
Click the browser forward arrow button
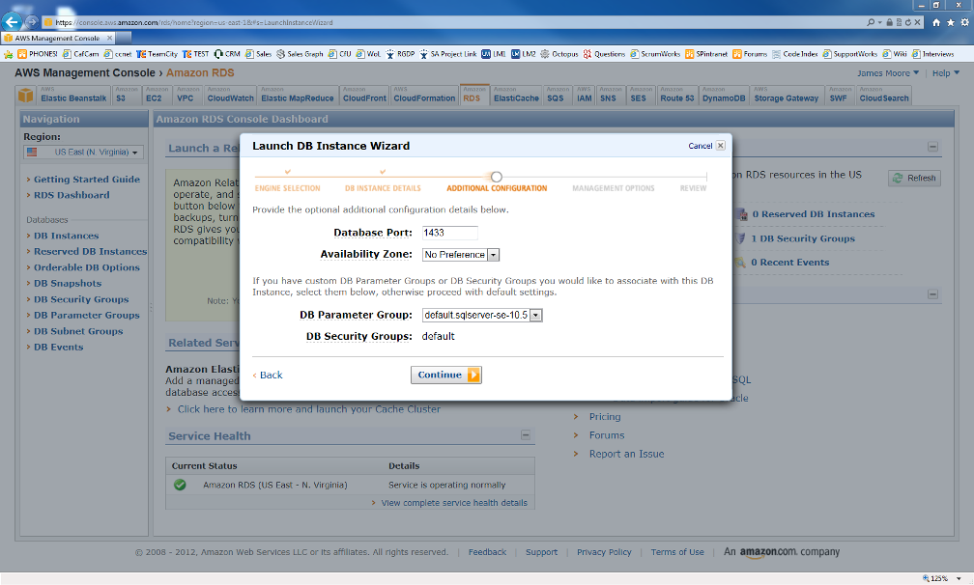32,21
